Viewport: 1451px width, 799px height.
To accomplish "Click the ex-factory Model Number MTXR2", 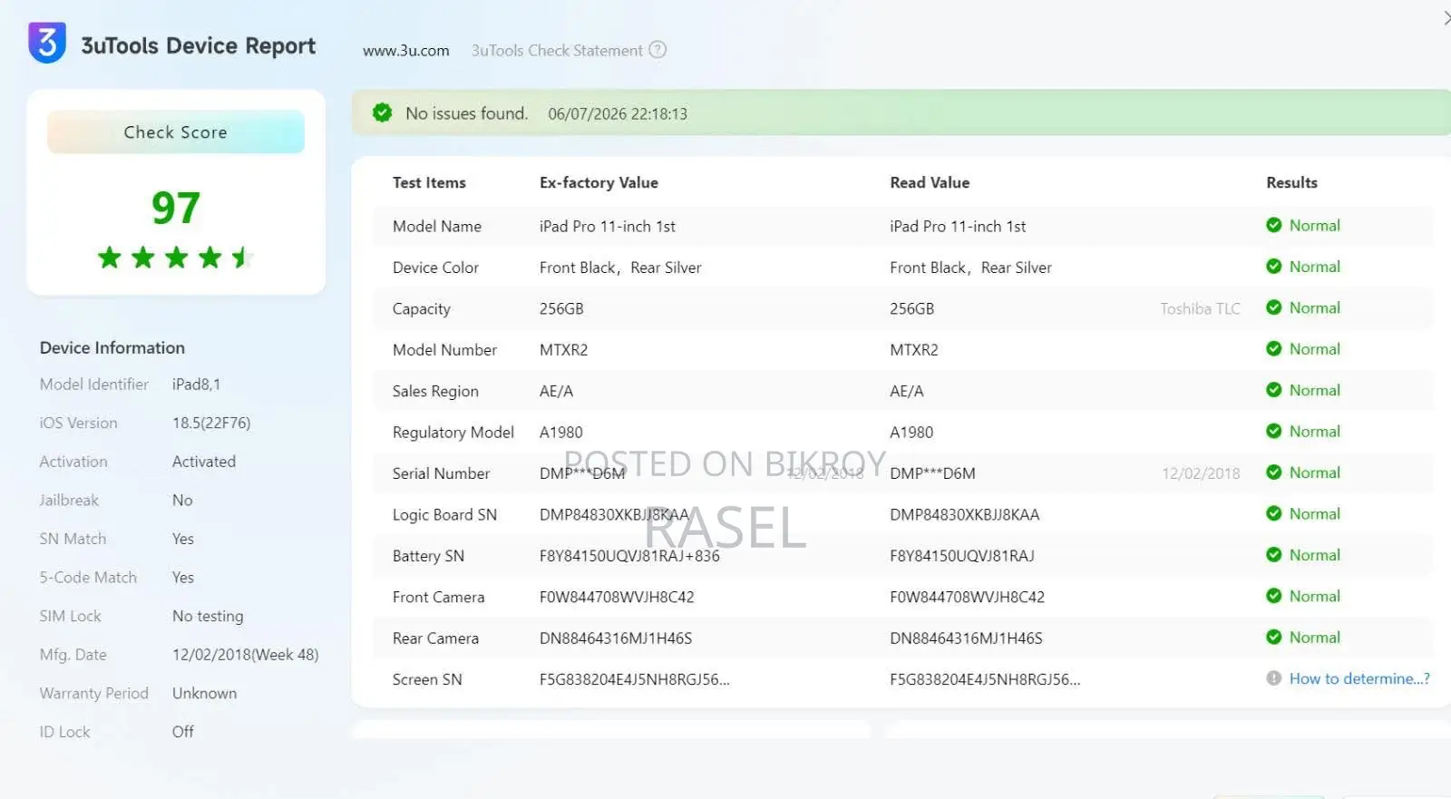I will click(x=564, y=350).
